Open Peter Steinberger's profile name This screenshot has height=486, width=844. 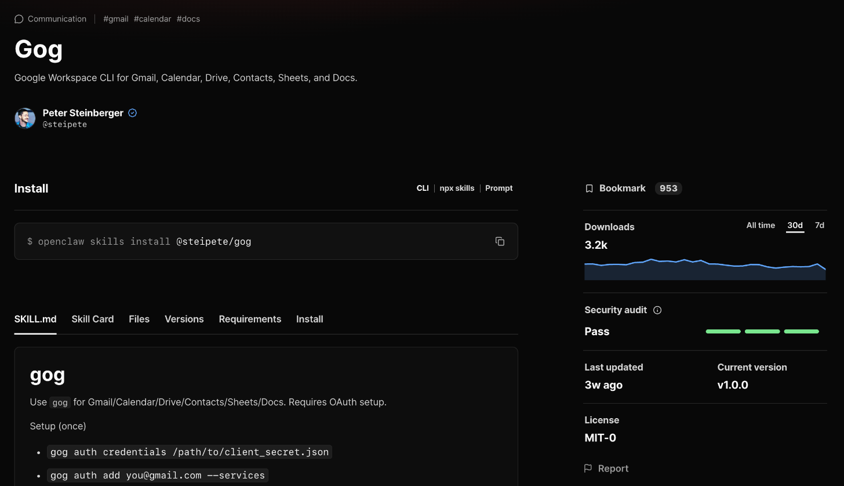coord(83,113)
